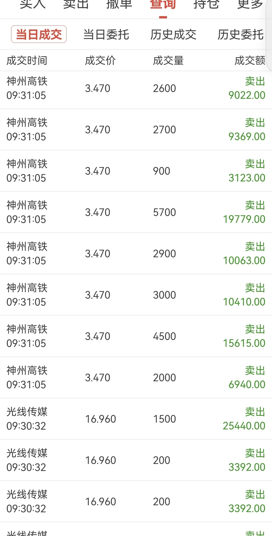Image resolution: width=272 pixels, height=536 pixels.
Task: Open the 更多 menu tab
Action: [x=250, y=5]
